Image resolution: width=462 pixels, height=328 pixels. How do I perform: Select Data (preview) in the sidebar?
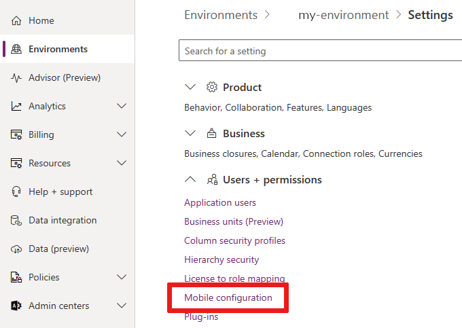pos(58,249)
